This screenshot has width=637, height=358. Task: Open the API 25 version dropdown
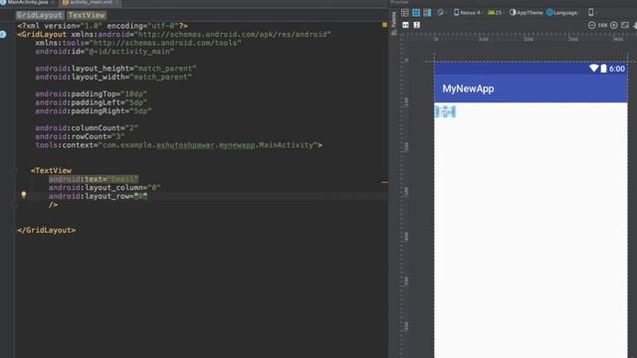[x=496, y=13]
